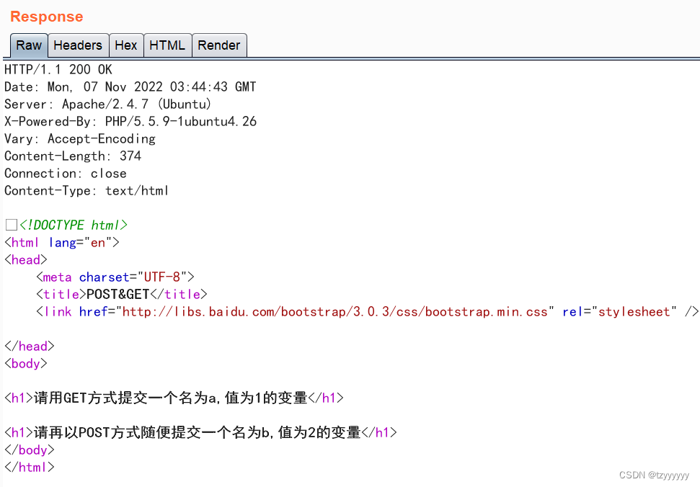Click the CSDN @tzyyyyyy watermark link
This screenshot has height=487, width=700.
[655, 475]
